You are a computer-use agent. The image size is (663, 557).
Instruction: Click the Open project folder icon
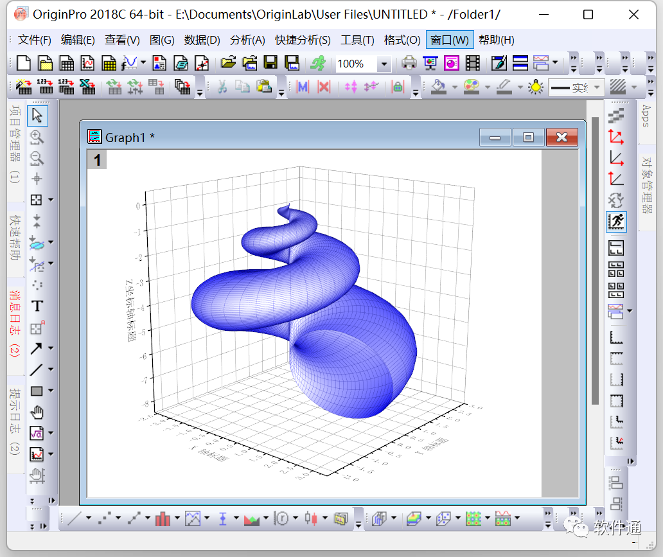228,64
